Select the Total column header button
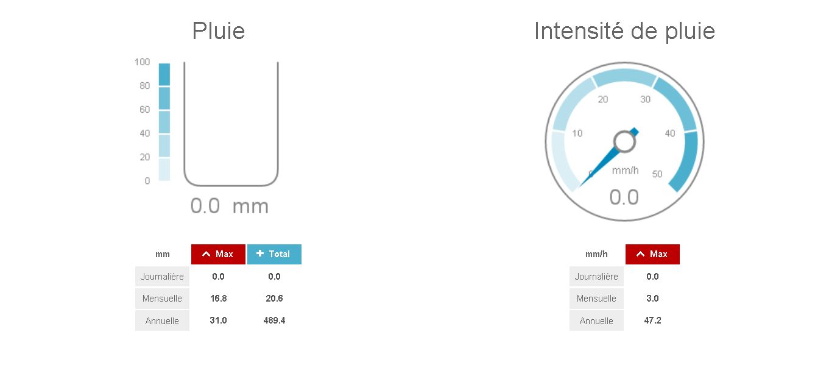 [x=274, y=254]
